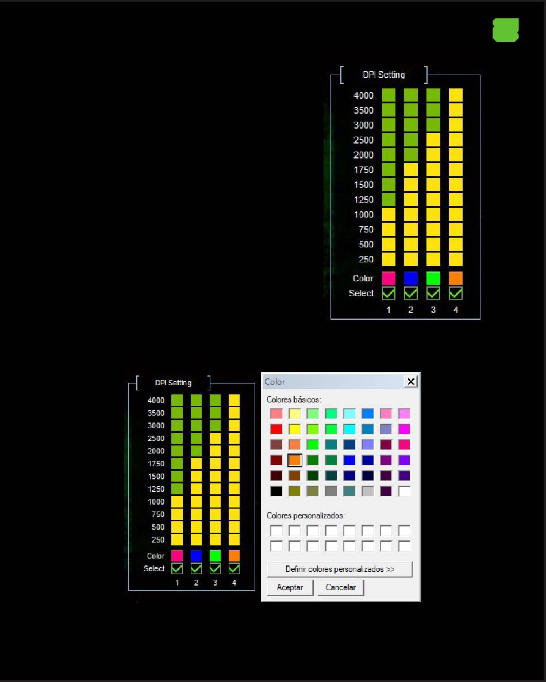546x682 pixels.
Task: Expand Definir colores personalizados
Action: coord(340,569)
